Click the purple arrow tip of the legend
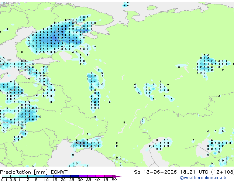This screenshot has height=181, width=234. pyautogui.click(x=117, y=176)
